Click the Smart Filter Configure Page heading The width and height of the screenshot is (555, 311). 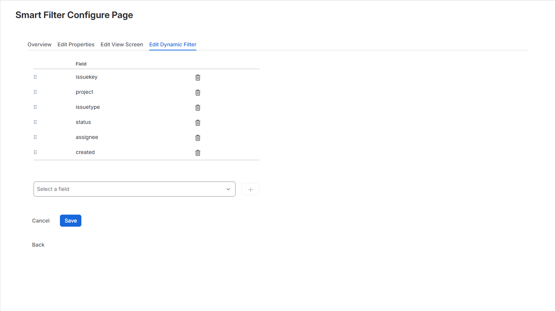click(x=74, y=15)
